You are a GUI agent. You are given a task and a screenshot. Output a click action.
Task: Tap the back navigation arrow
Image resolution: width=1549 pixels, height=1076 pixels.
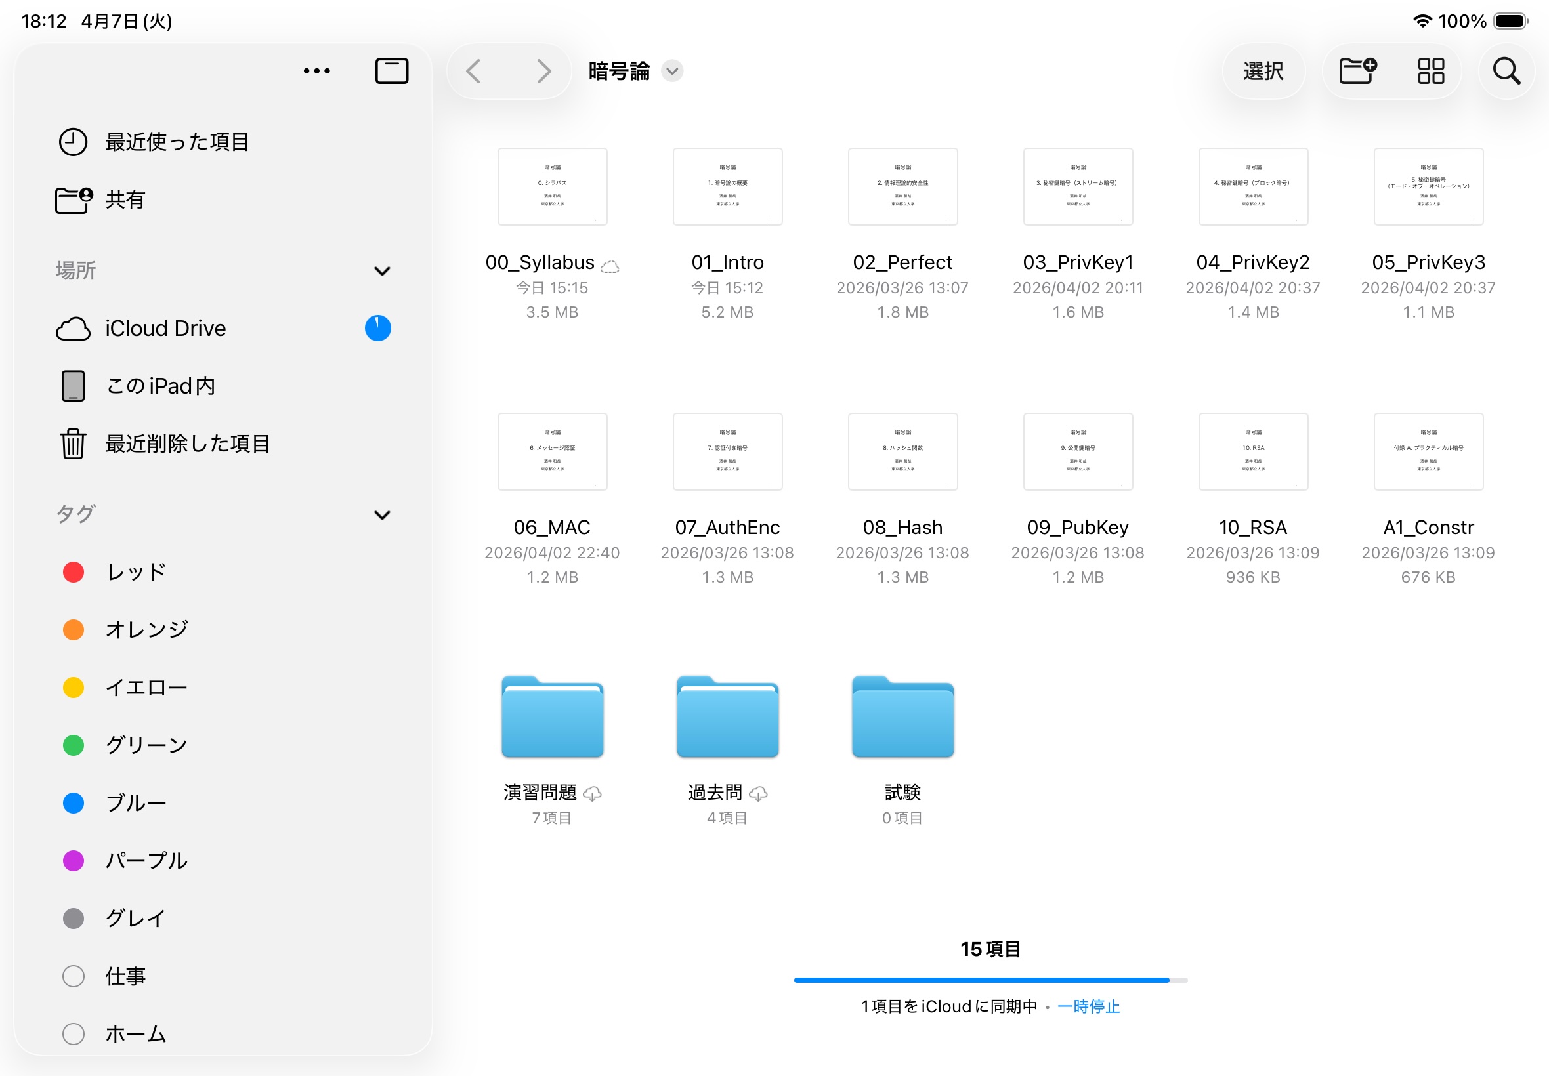475,71
